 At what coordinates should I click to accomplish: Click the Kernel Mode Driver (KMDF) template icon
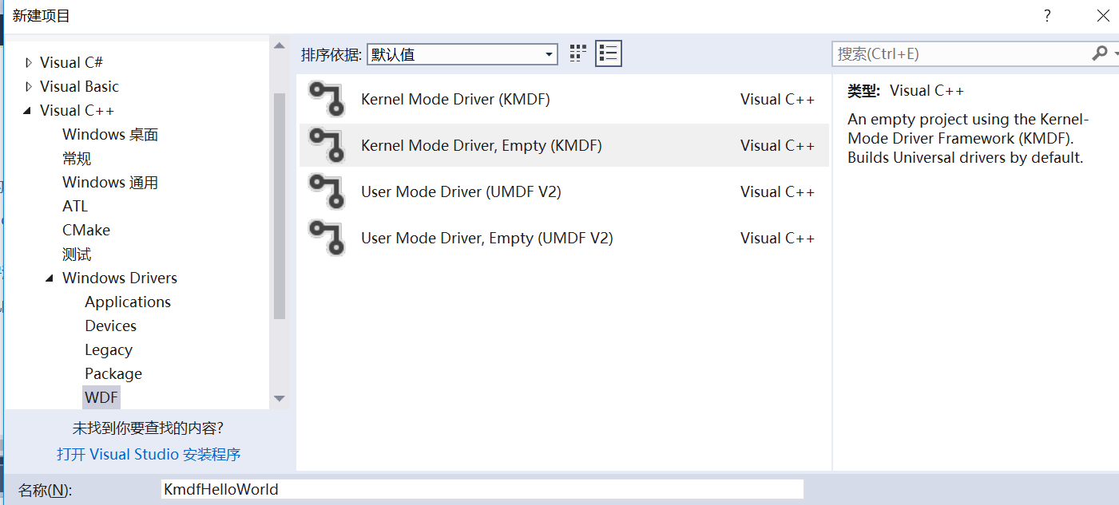(326, 100)
